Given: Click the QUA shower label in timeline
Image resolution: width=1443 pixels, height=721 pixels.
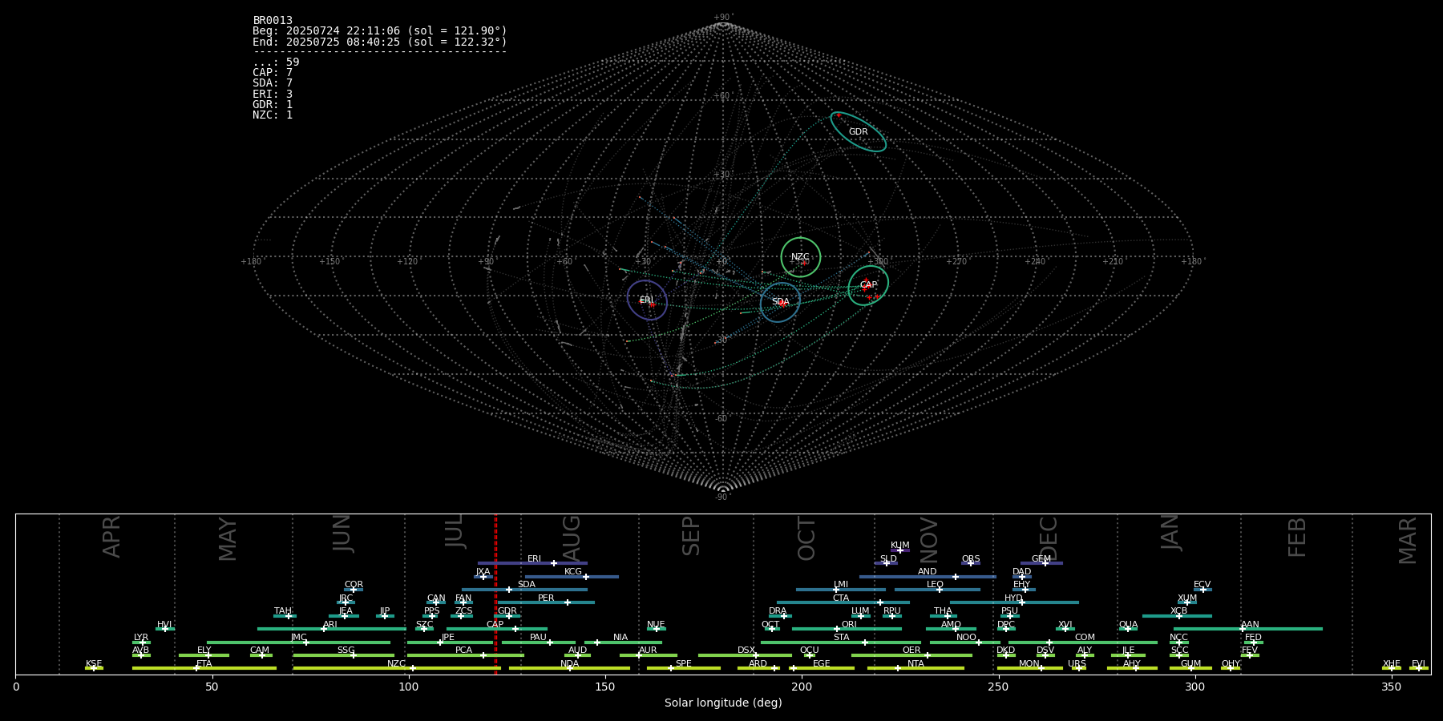Looking at the screenshot, I should pyautogui.click(x=1128, y=625).
